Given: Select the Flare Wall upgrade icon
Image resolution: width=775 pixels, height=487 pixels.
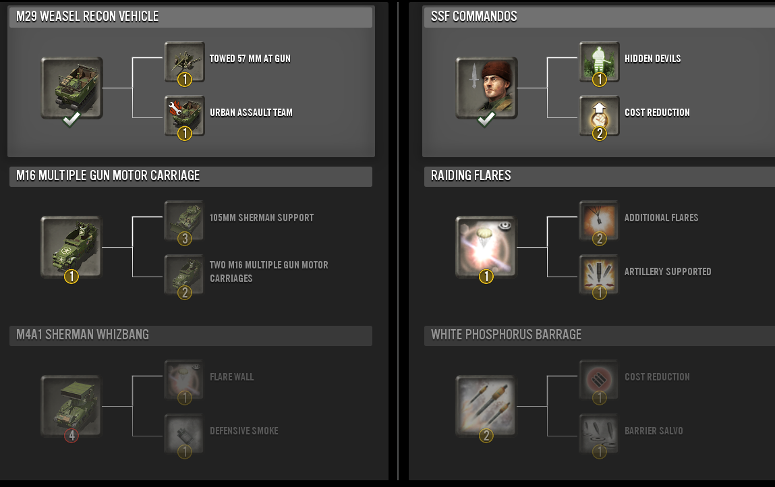Looking at the screenshot, I should coord(184,380).
